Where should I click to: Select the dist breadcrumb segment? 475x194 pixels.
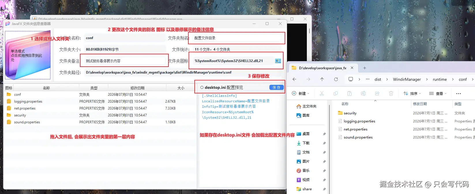378,79
